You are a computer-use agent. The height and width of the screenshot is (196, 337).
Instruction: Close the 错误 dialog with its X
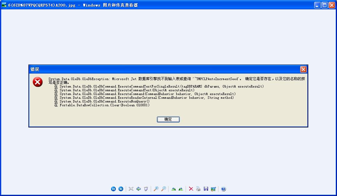coord(303,69)
